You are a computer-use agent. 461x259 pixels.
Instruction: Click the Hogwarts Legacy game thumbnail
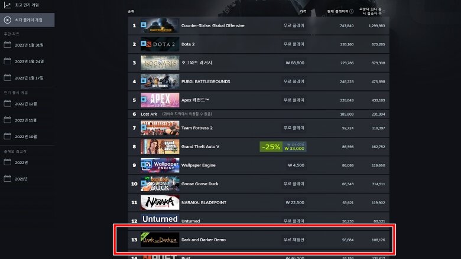(160, 63)
